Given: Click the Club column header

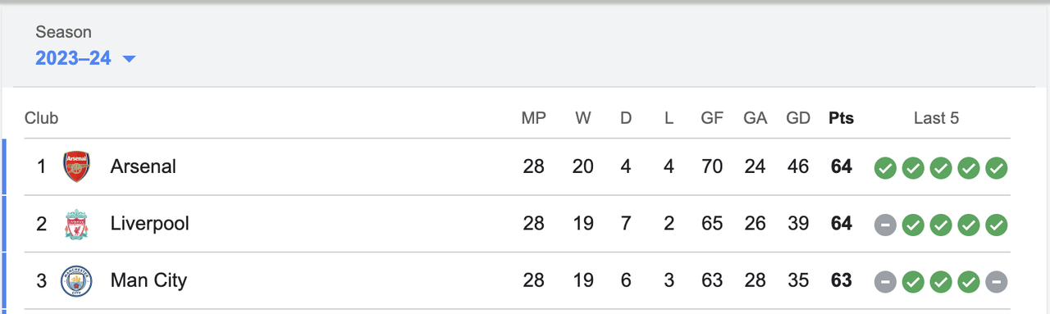Looking at the screenshot, I should coord(41,118).
